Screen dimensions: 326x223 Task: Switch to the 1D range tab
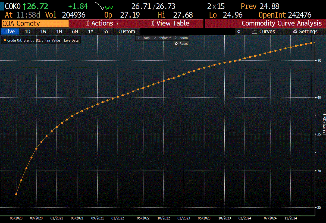tap(27, 32)
